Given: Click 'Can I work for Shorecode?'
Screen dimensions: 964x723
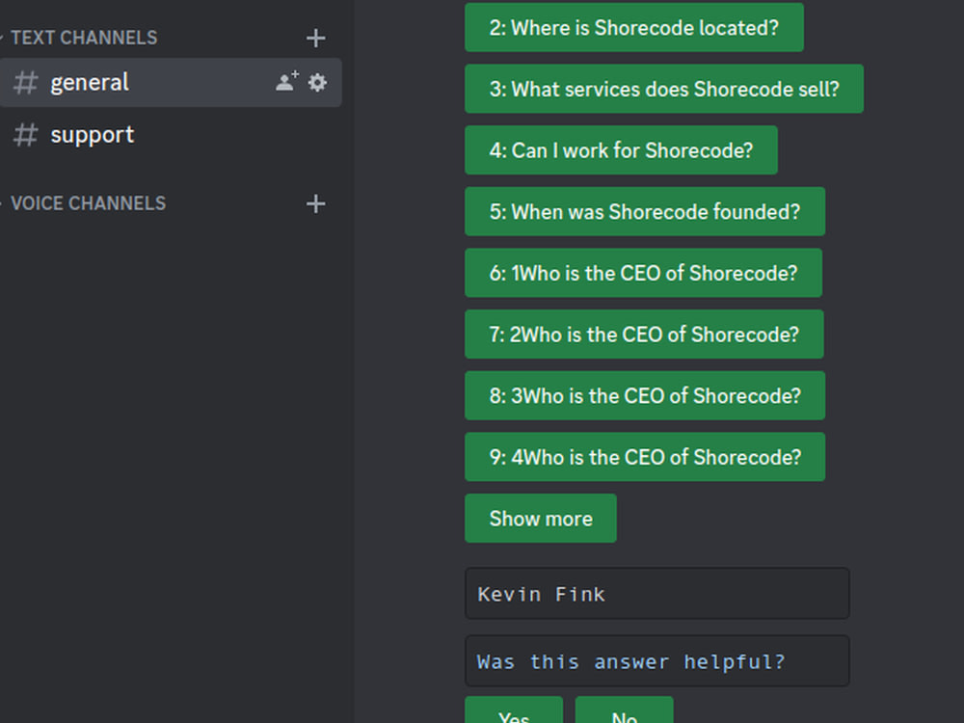Looking at the screenshot, I should 620,150.
